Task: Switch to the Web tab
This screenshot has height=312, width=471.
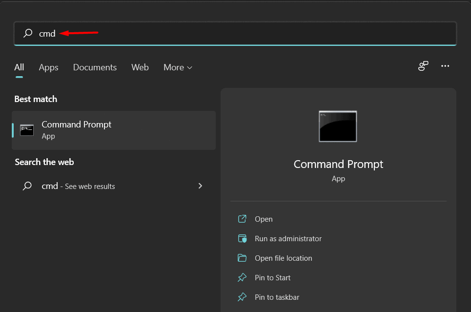Action: (x=140, y=67)
